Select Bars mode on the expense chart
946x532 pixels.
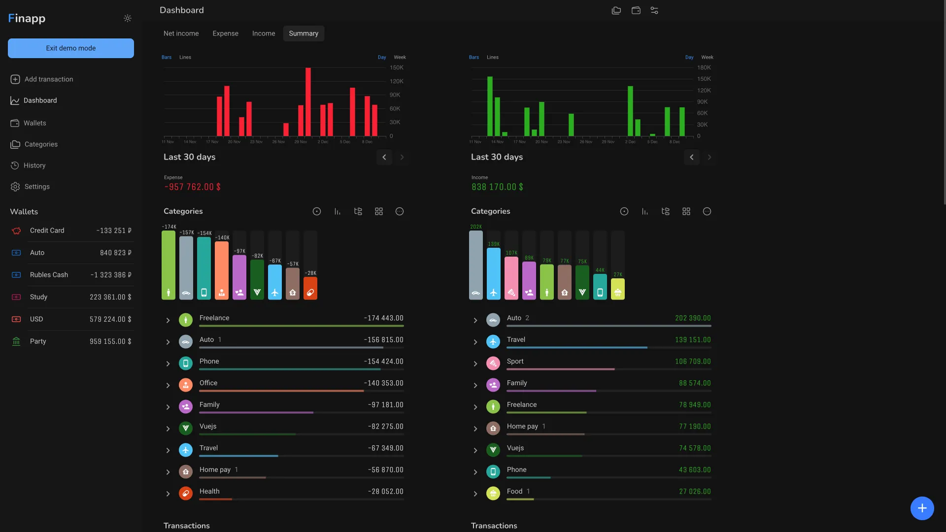click(167, 57)
